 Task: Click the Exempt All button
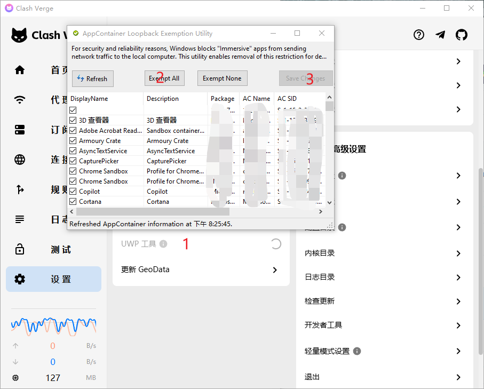tap(164, 78)
